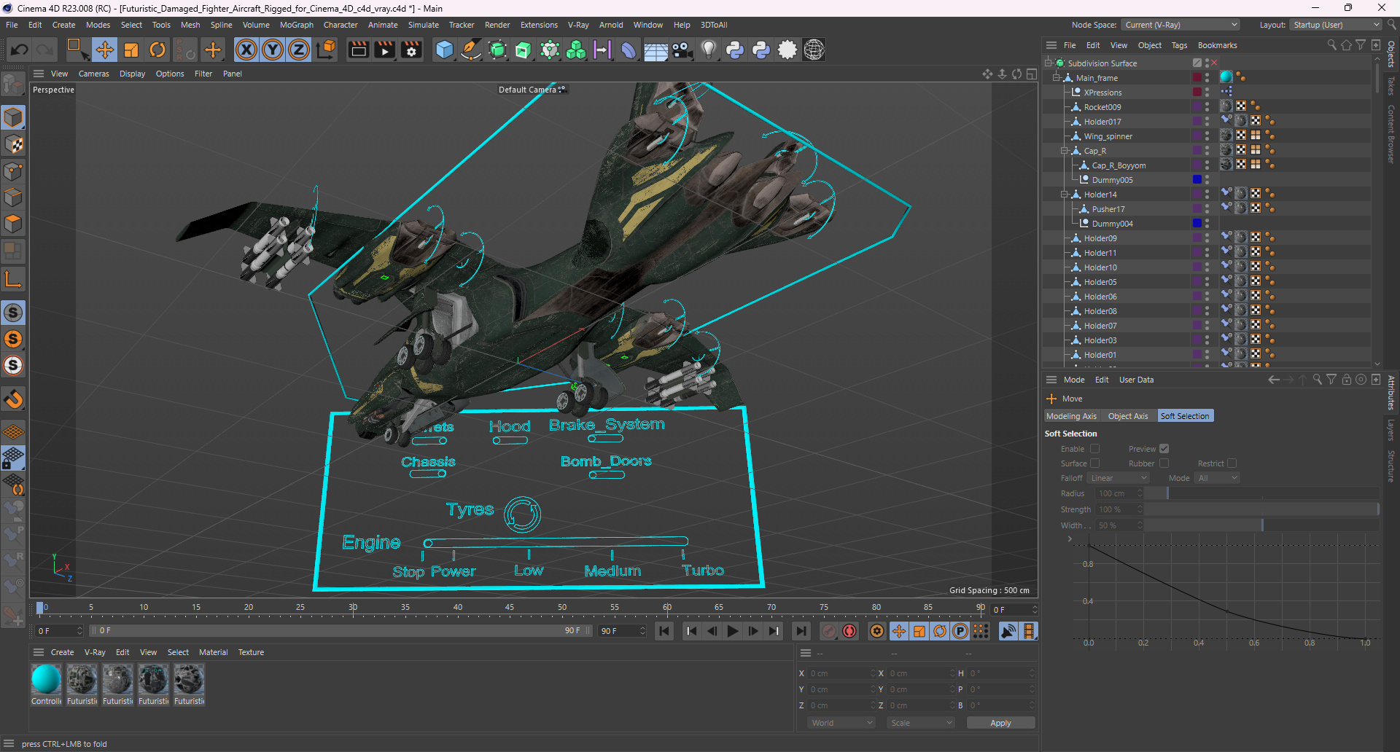Image resolution: width=1400 pixels, height=752 pixels.
Task: Collapse Cap_R tree node
Action: click(x=1064, y=151)
